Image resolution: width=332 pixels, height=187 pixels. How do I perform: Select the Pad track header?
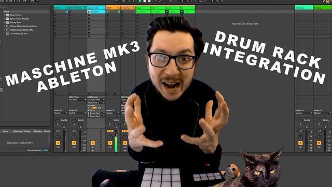[x=158, y=8]
